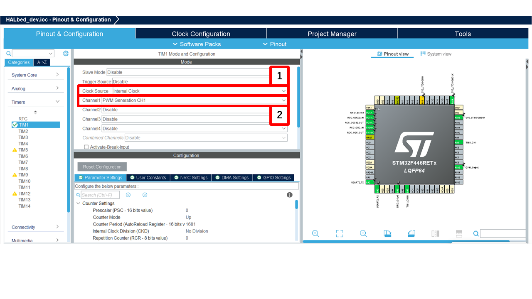Click the PA2 pin on the chip
Screen dimensions: 532x299
point(369,182)
